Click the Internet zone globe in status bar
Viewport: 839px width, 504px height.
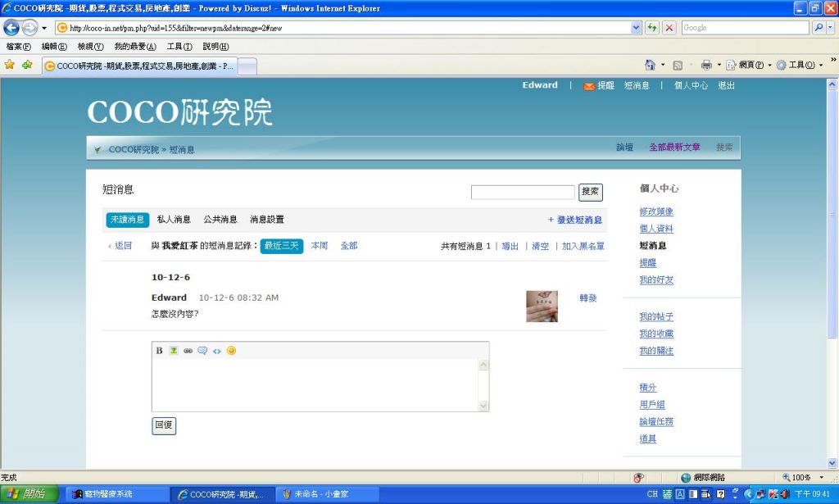(686, 477)
